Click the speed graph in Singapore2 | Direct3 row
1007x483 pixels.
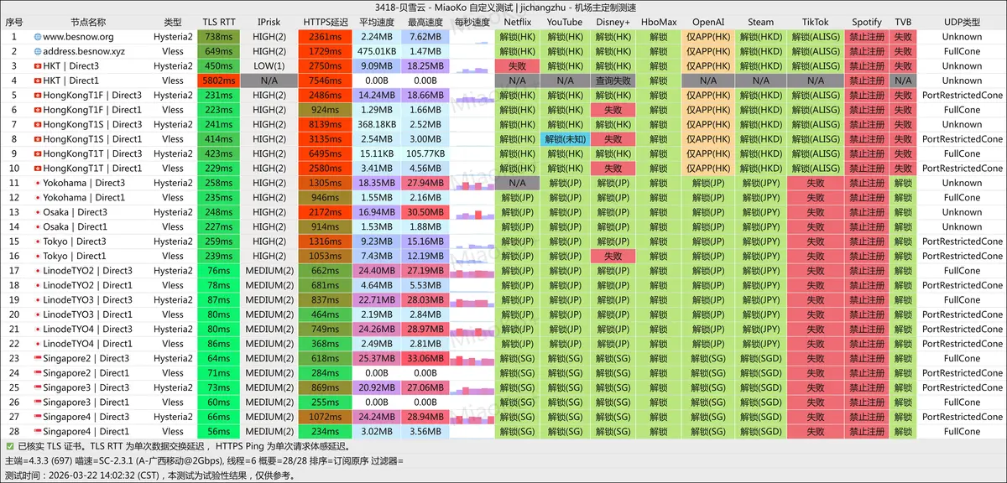click(472, 358)
